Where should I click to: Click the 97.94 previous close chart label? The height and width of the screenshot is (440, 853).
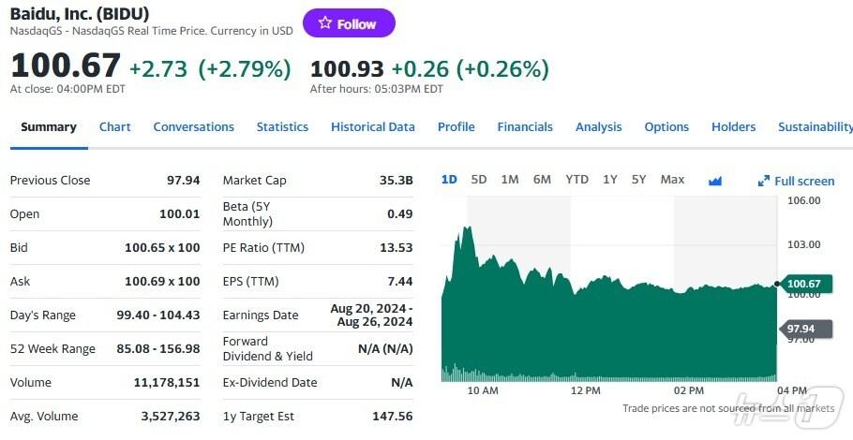pos(802,329)
